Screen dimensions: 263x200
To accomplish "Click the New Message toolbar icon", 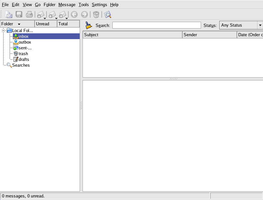I will pos(9,14).
